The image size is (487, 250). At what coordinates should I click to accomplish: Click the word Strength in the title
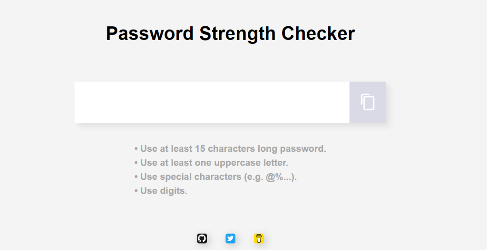[x=238, y=33]
